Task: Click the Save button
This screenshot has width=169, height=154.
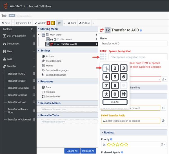Action: (x=6, y=23)
